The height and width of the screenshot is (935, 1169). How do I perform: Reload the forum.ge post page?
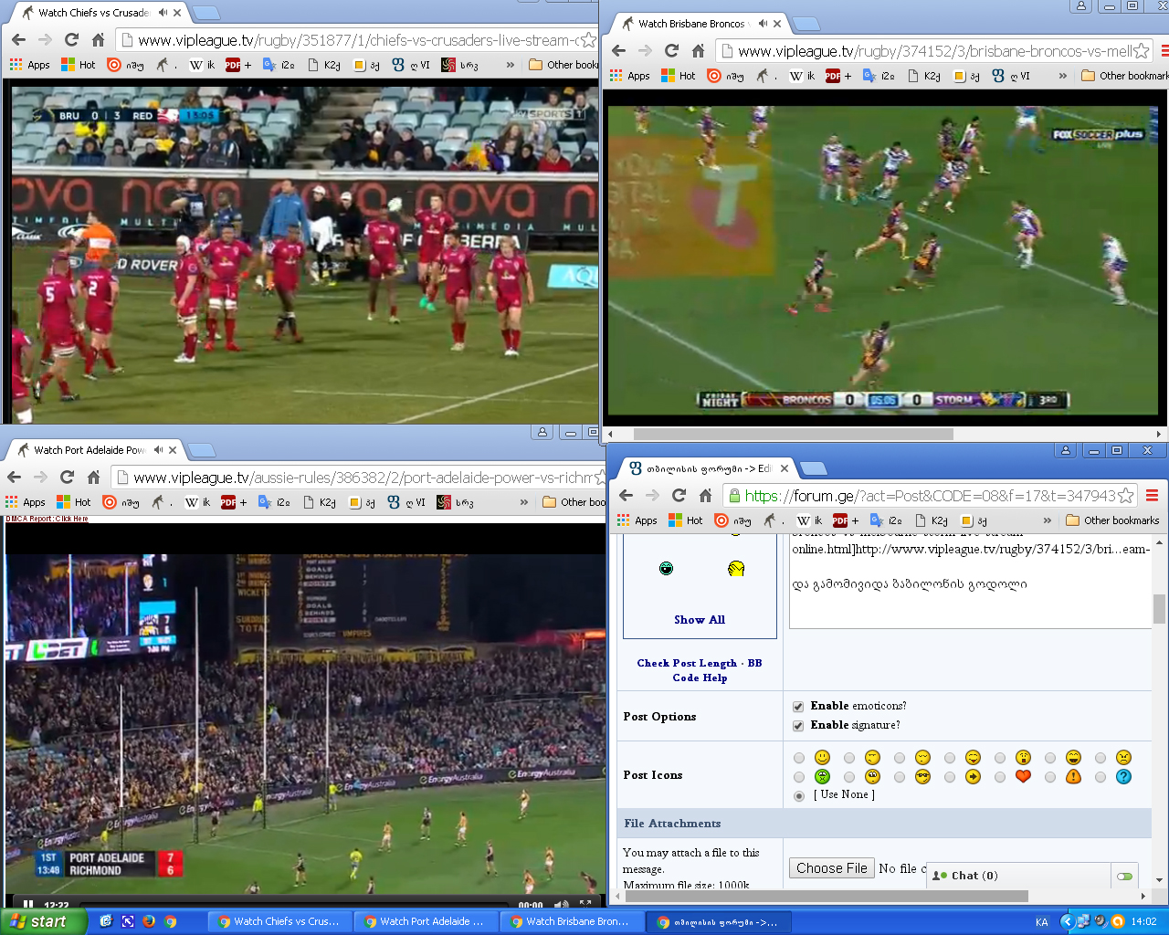679,496
